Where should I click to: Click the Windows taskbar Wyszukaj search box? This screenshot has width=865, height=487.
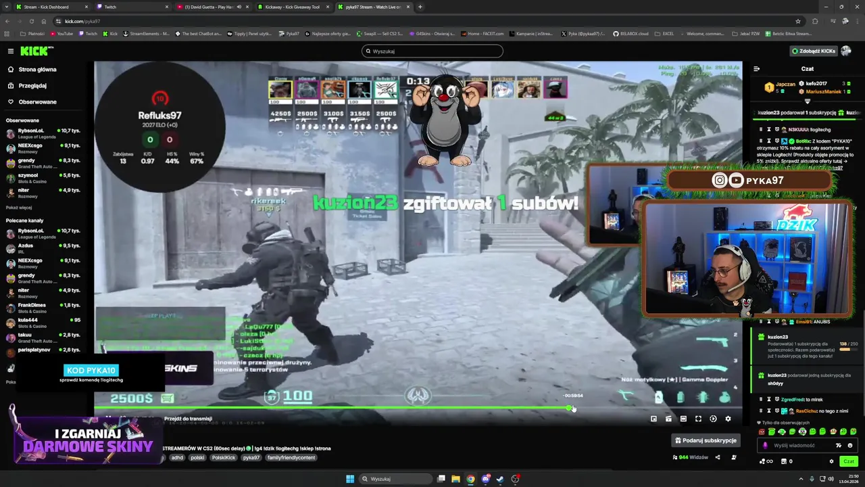(x=395, y=479)
